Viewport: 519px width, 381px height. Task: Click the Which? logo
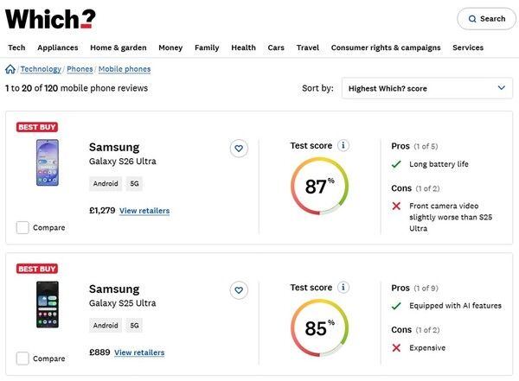pos(50,17)
